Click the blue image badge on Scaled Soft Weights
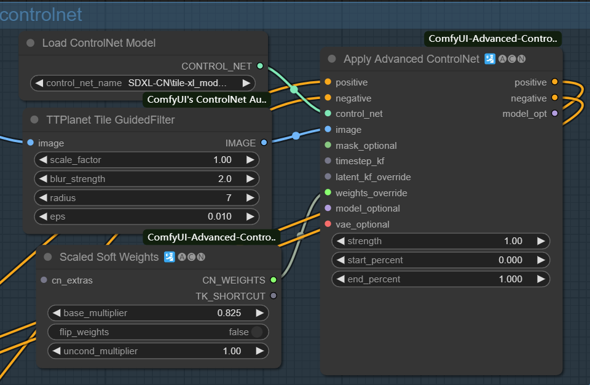This screenshot has height=385, width=590. coord(170,256)
